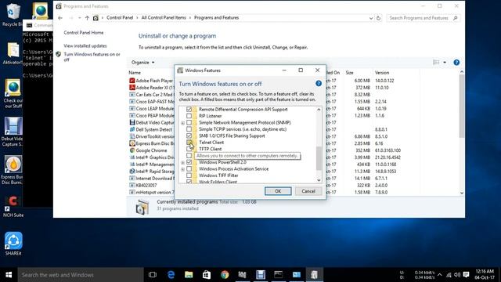This screenshot has height=282, width=501.
Task: Open the recent locations dropdown arrow
Action: [79, 18]
